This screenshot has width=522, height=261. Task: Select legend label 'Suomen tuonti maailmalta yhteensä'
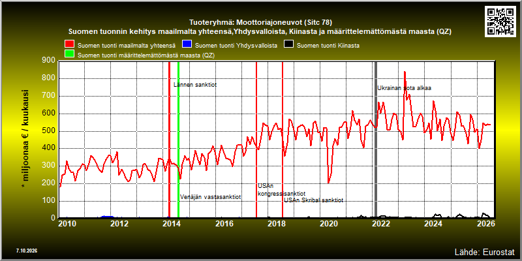(x=127, y=46)
